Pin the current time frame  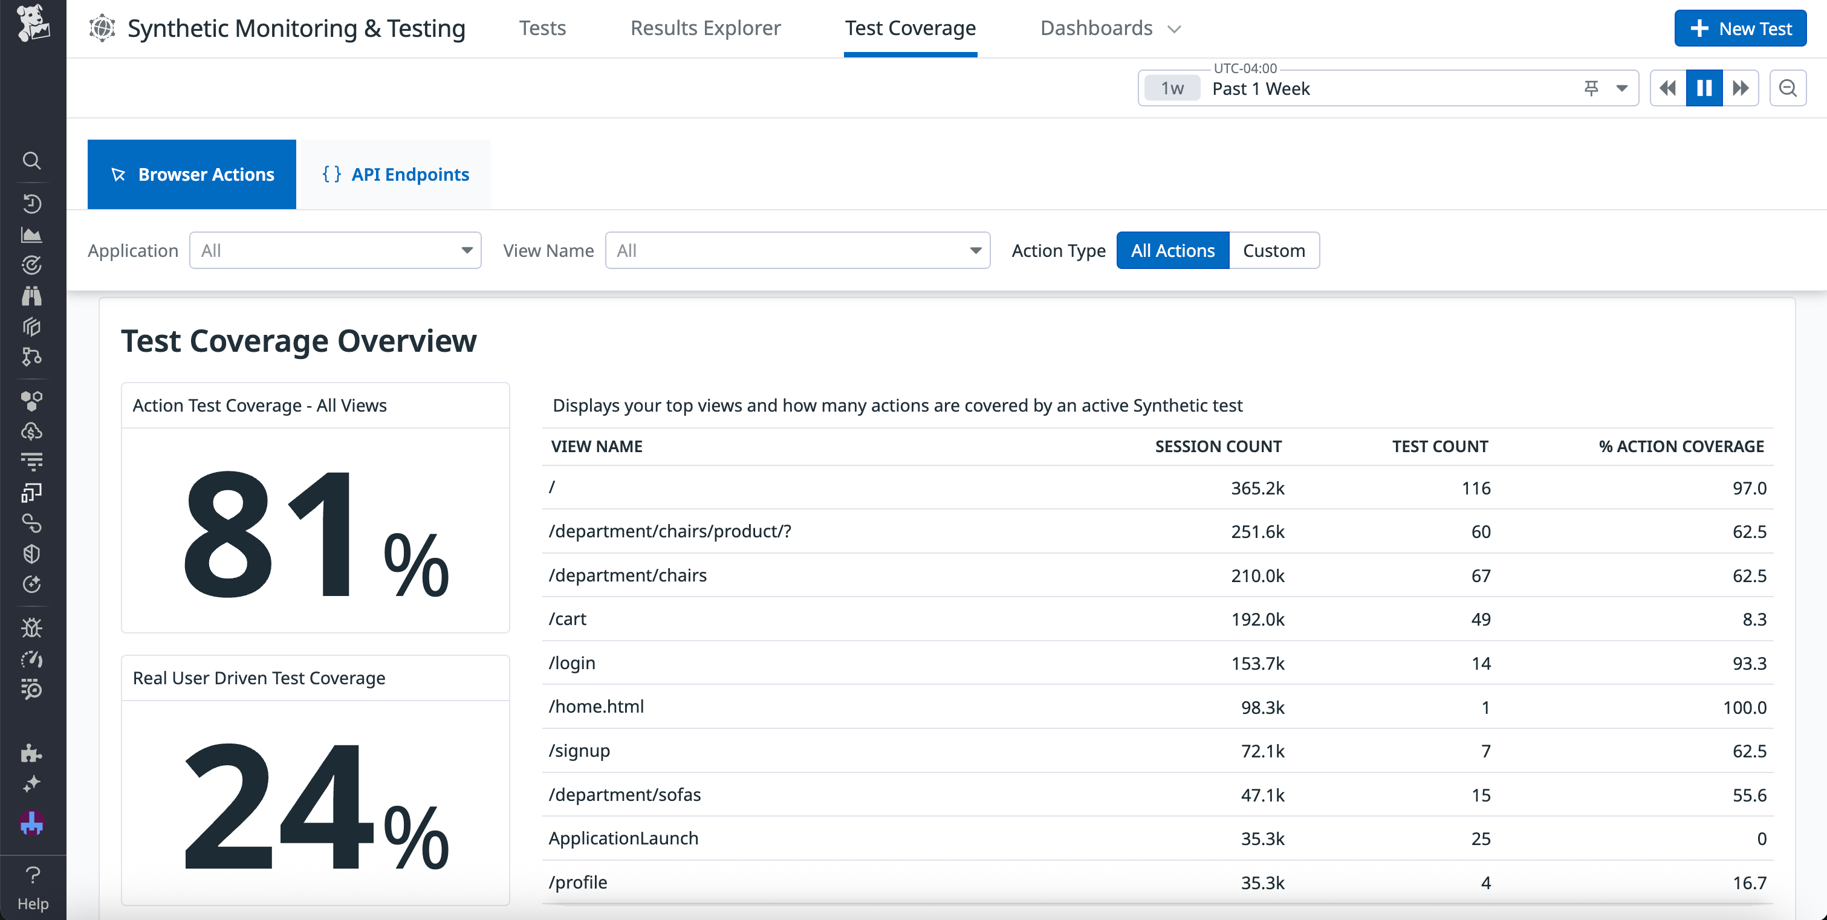pos(1591,87)
